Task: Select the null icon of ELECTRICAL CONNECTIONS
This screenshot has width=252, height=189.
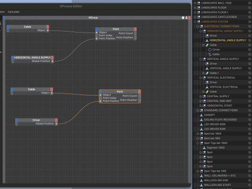Action: [x=202, y=26]
